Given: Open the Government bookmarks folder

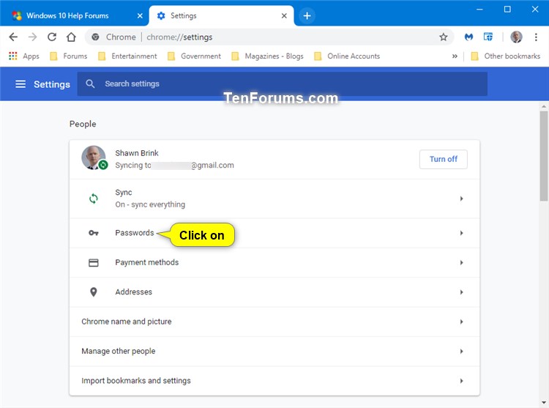Looking at the screenshot, I should click(194, 56).
